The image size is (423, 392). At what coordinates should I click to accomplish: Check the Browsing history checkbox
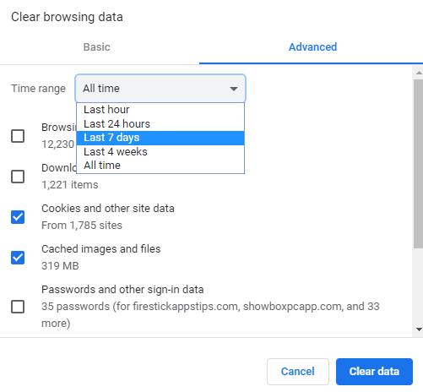coord(18,136)
